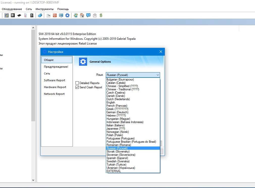Uncheck the Send Crash Report checkbox

77,87
